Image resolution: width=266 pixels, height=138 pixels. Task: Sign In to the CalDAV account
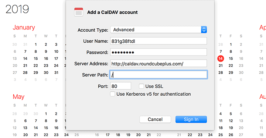pyautogui.click(x=191, y=120)
